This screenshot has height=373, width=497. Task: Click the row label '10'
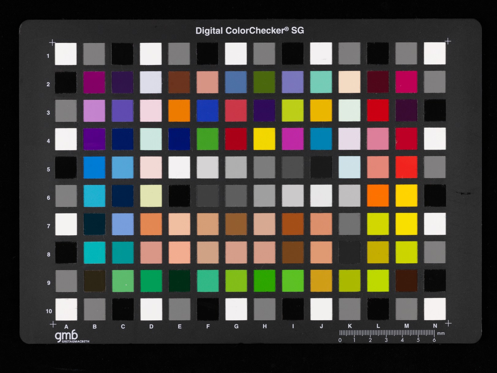(49, 311)
